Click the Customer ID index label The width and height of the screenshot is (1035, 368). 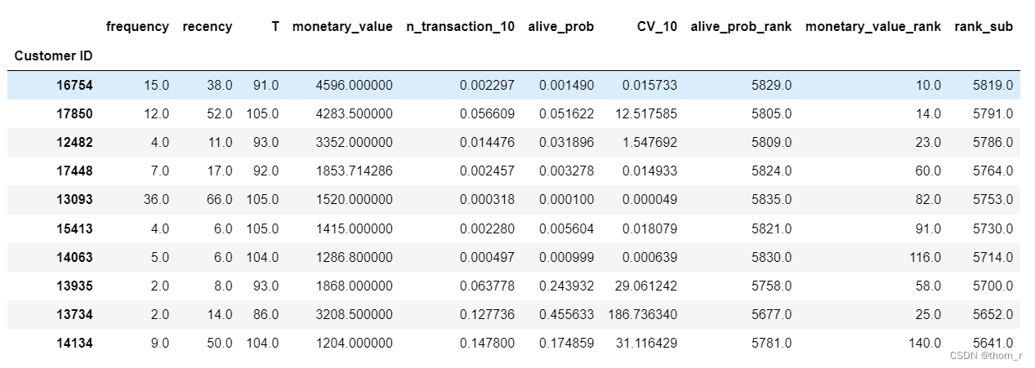[x=53, y=56]
